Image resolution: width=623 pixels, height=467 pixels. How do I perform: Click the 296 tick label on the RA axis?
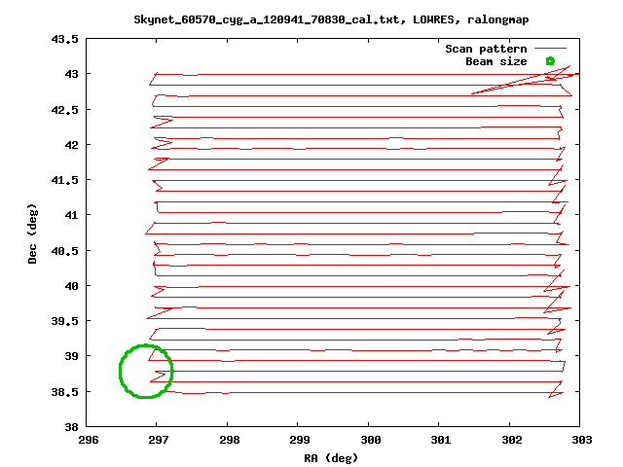click(89, 440)
